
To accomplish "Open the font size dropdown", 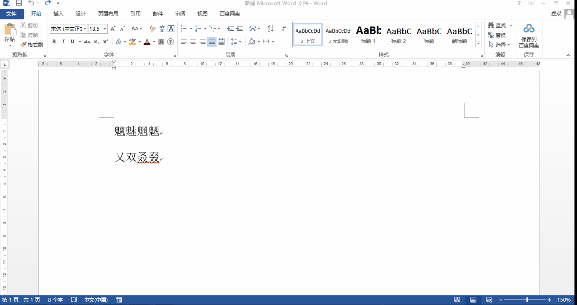I will [x=104, y=29].
